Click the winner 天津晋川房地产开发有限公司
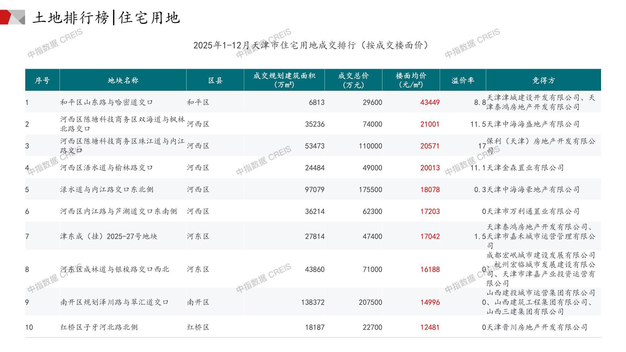 point(537,327)
